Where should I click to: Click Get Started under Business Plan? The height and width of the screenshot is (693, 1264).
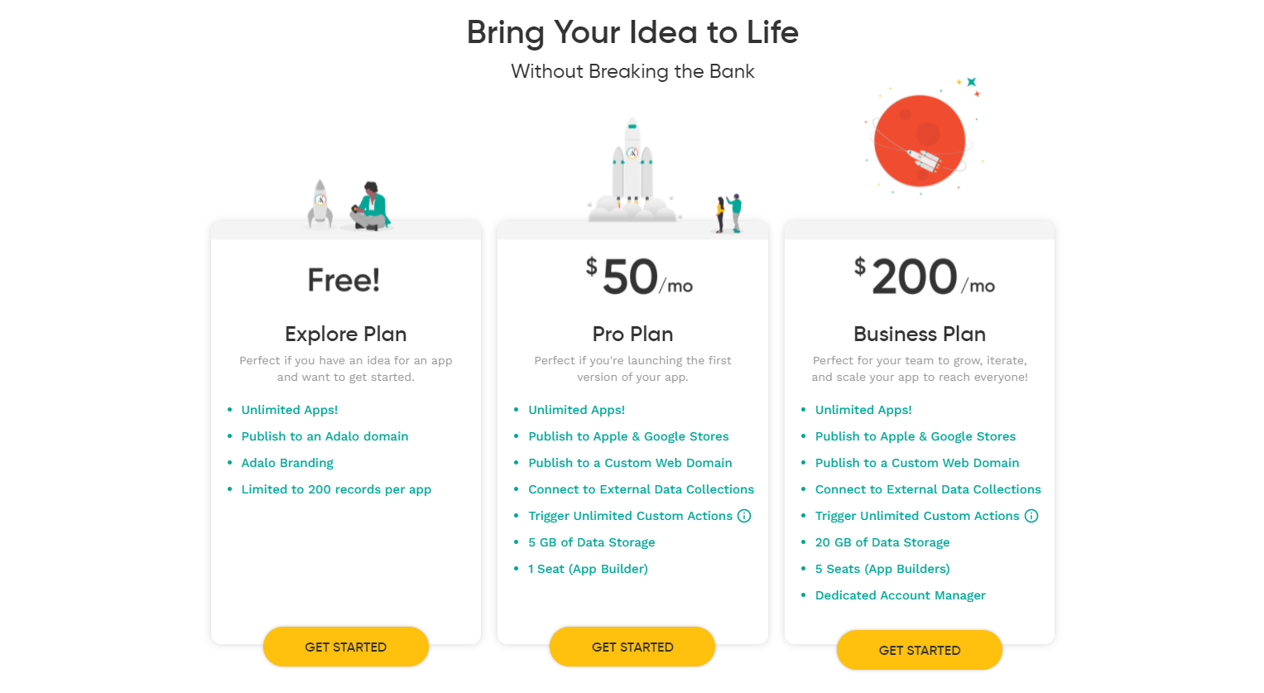[x=920, y=650]
